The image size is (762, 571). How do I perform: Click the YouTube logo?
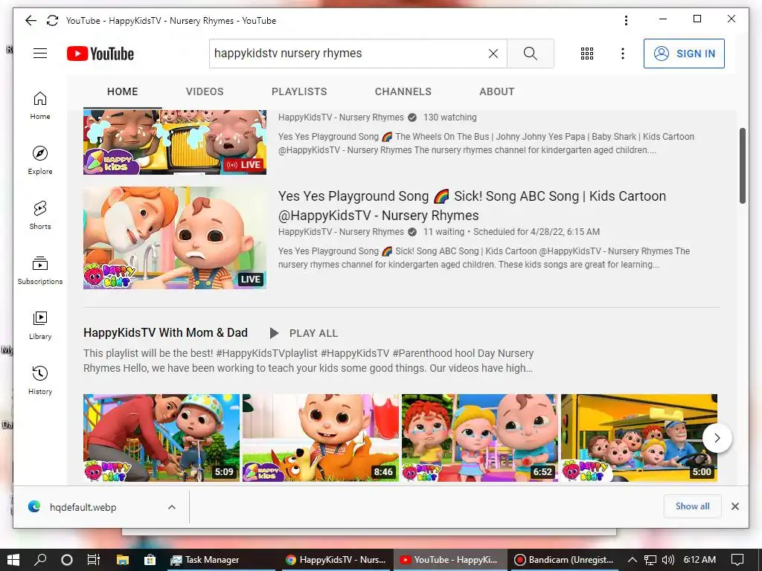(100, 54)
